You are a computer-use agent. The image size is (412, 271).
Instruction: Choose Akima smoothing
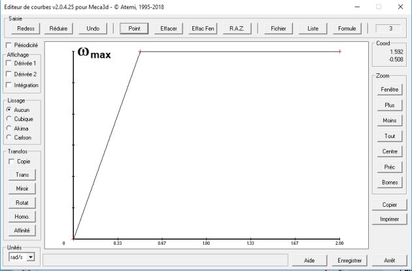9,128
